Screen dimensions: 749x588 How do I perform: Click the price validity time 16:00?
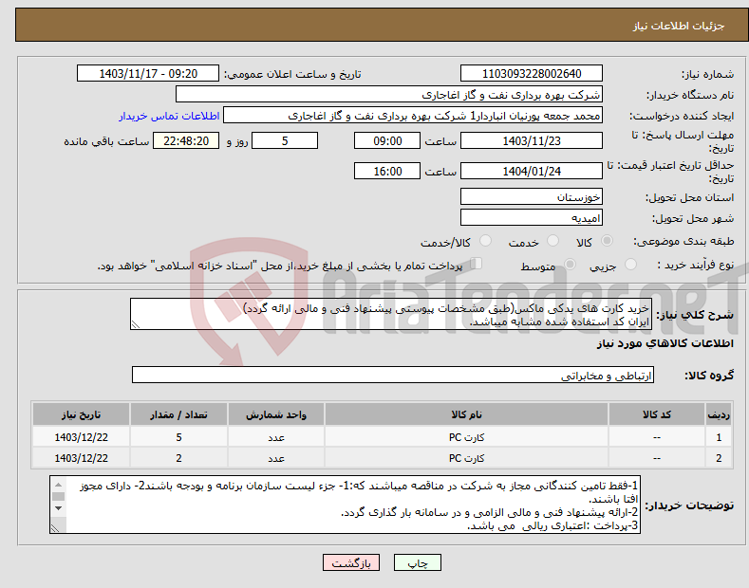[387, 171]
